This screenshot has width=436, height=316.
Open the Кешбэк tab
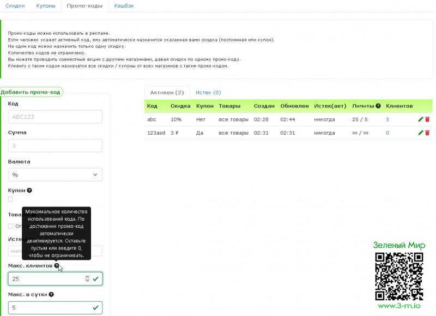pos(123,6)
